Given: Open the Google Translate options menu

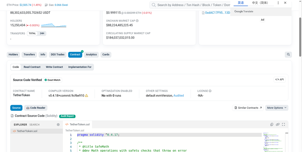Looking at the screenshot, I should point(278,3).
